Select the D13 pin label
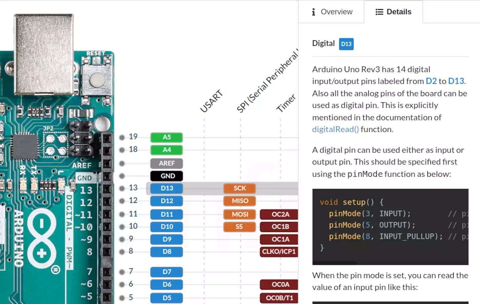 pos(166,188)
